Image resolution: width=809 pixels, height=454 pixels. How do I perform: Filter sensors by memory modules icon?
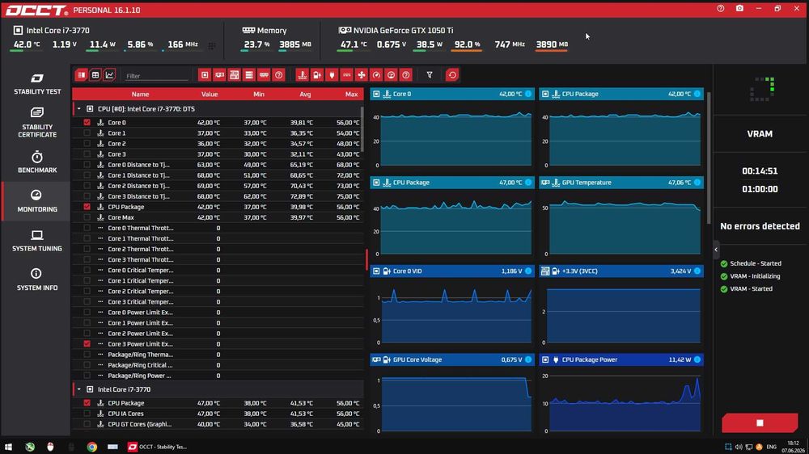click(x=265, y=75)
